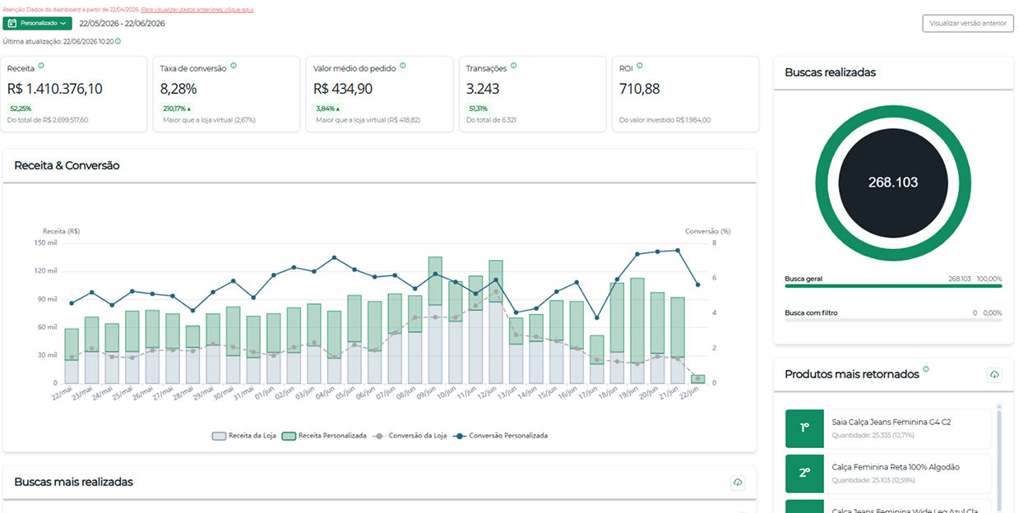Click the 51,31% badge in Transações card
This screenshot has height=513, width=1019.
479,109
